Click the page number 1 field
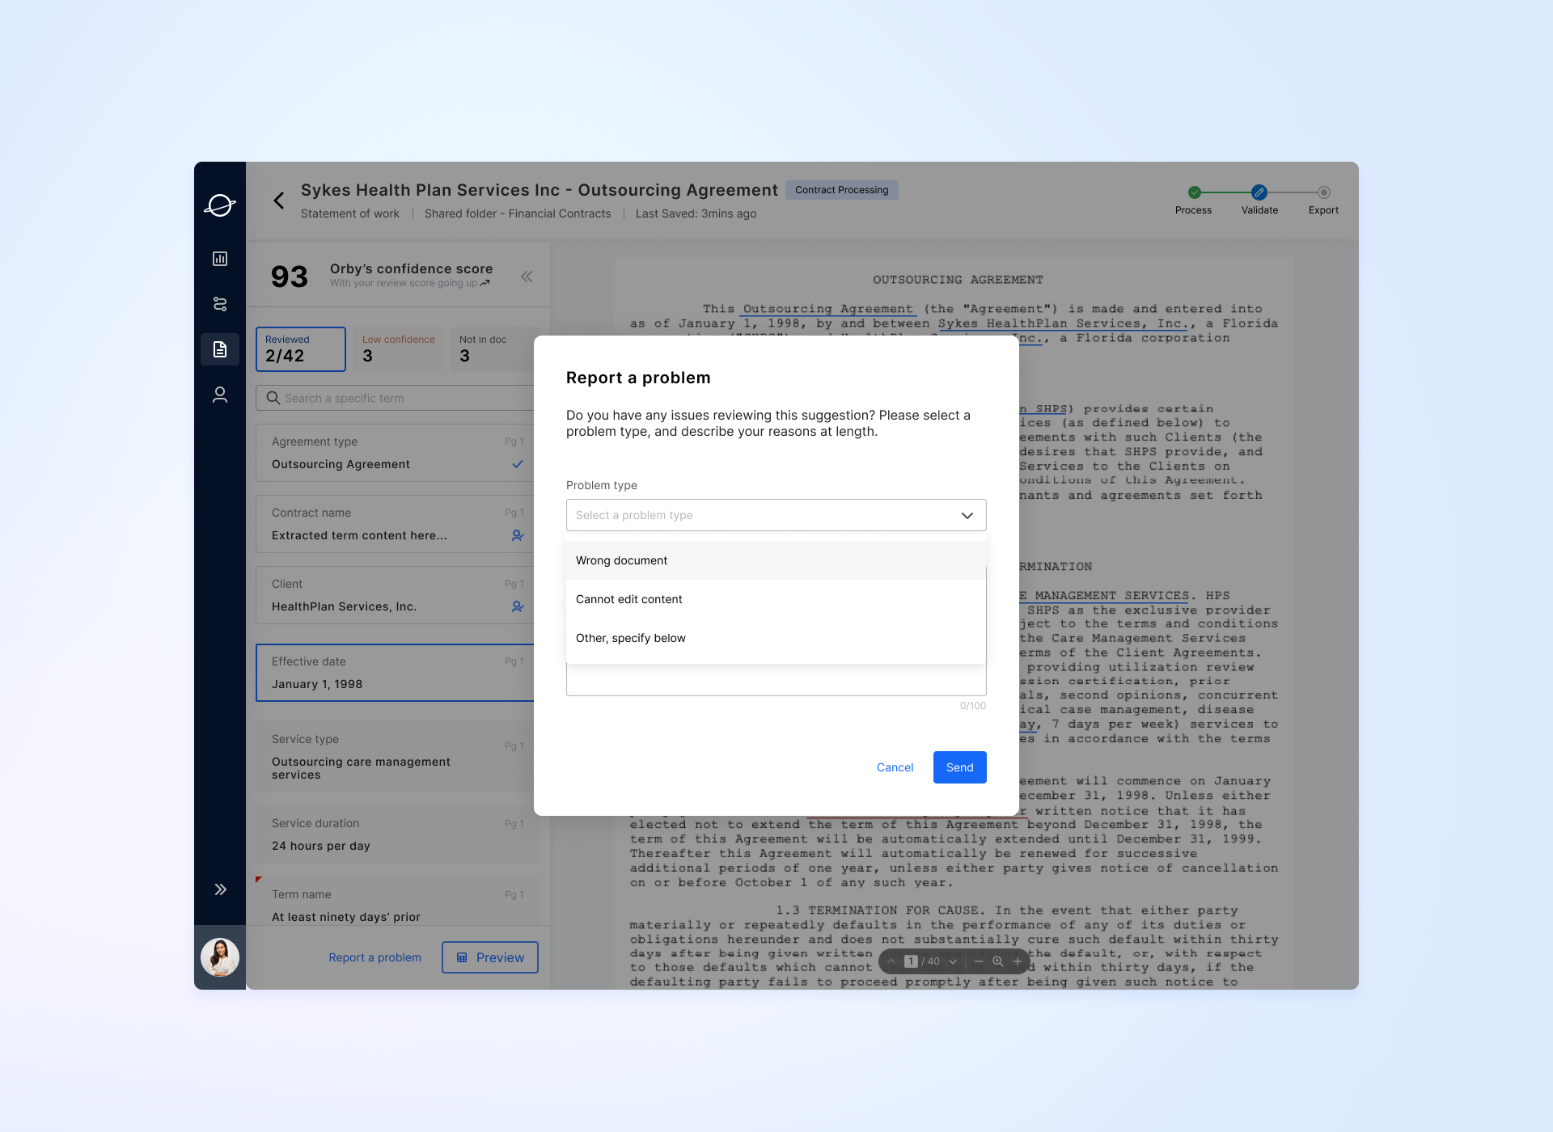Screen dimensions: 1553x1132 pos(911,961)
